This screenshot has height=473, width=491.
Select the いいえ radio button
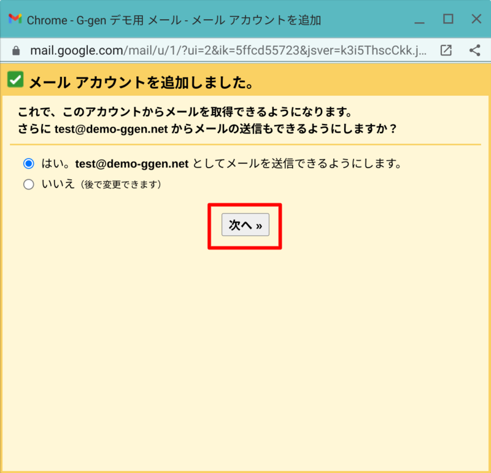pos(29,185)
